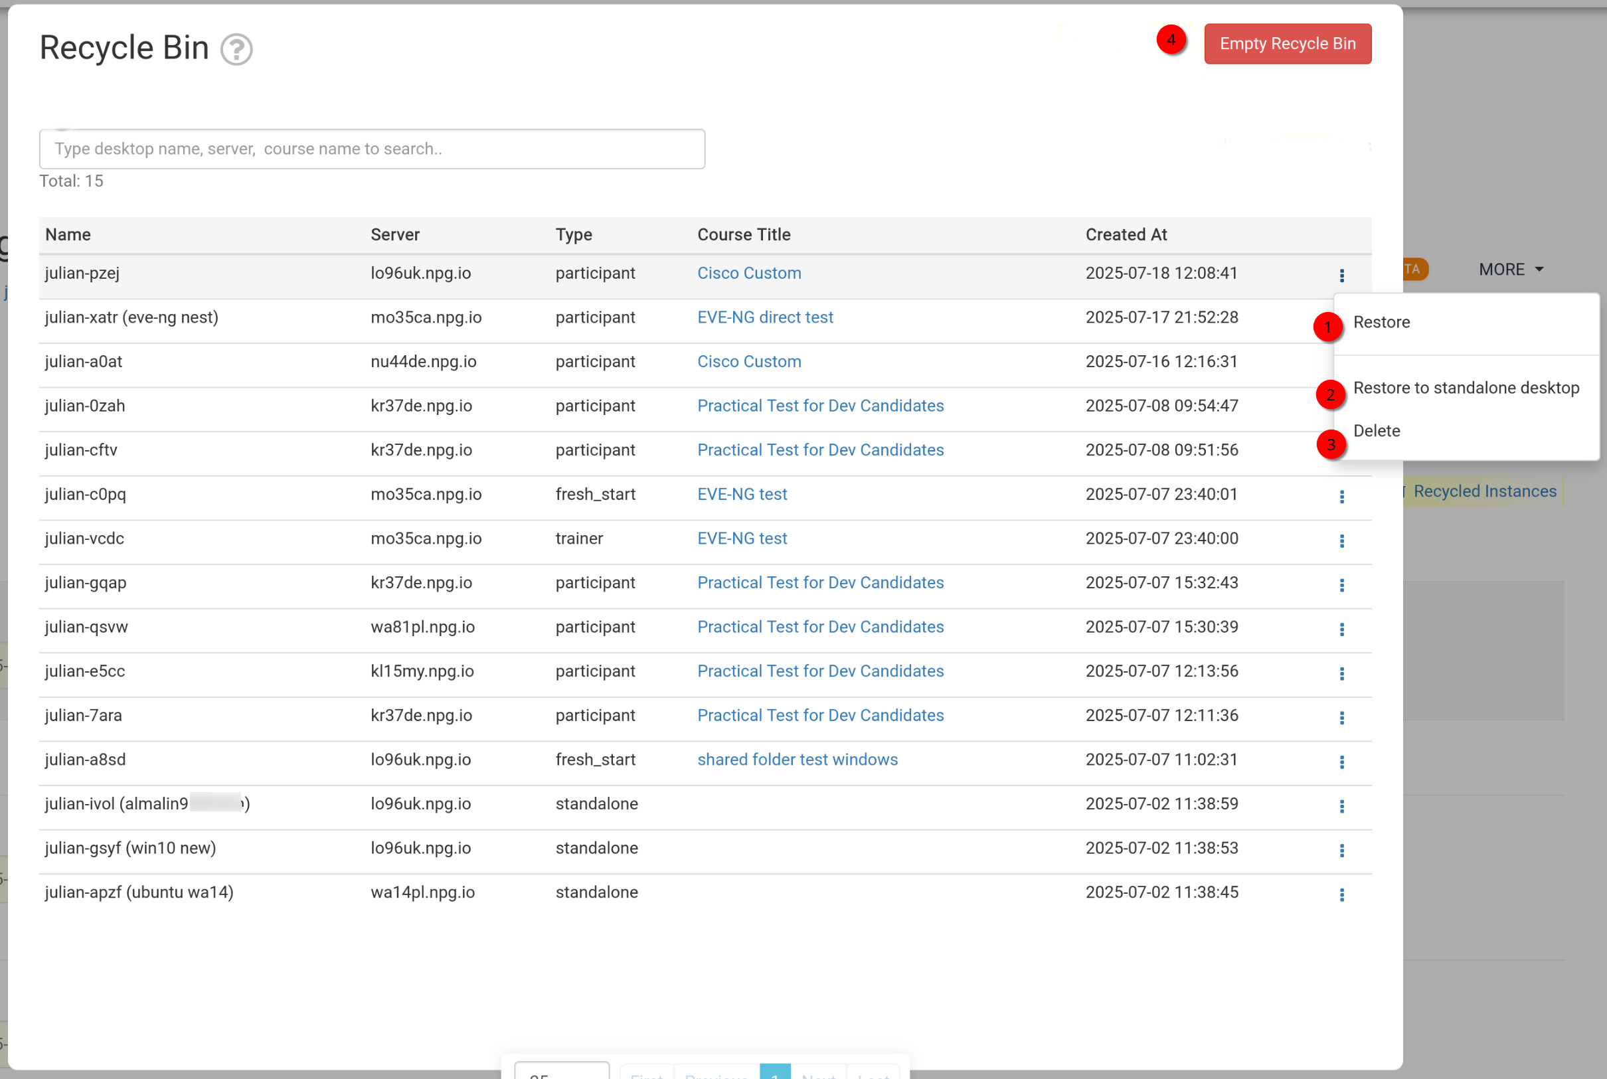Screen dimensions: 1607x1079
Task: Open actions menu for julian-pzej row
Action: tap(1341, 276)
